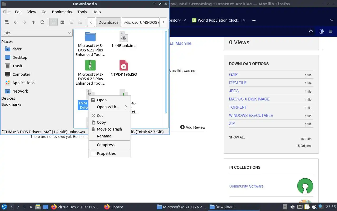Screen dimensions: 337x211
Task: Select the 1-44Blank.ima file icon
Action: pos(124,37)
